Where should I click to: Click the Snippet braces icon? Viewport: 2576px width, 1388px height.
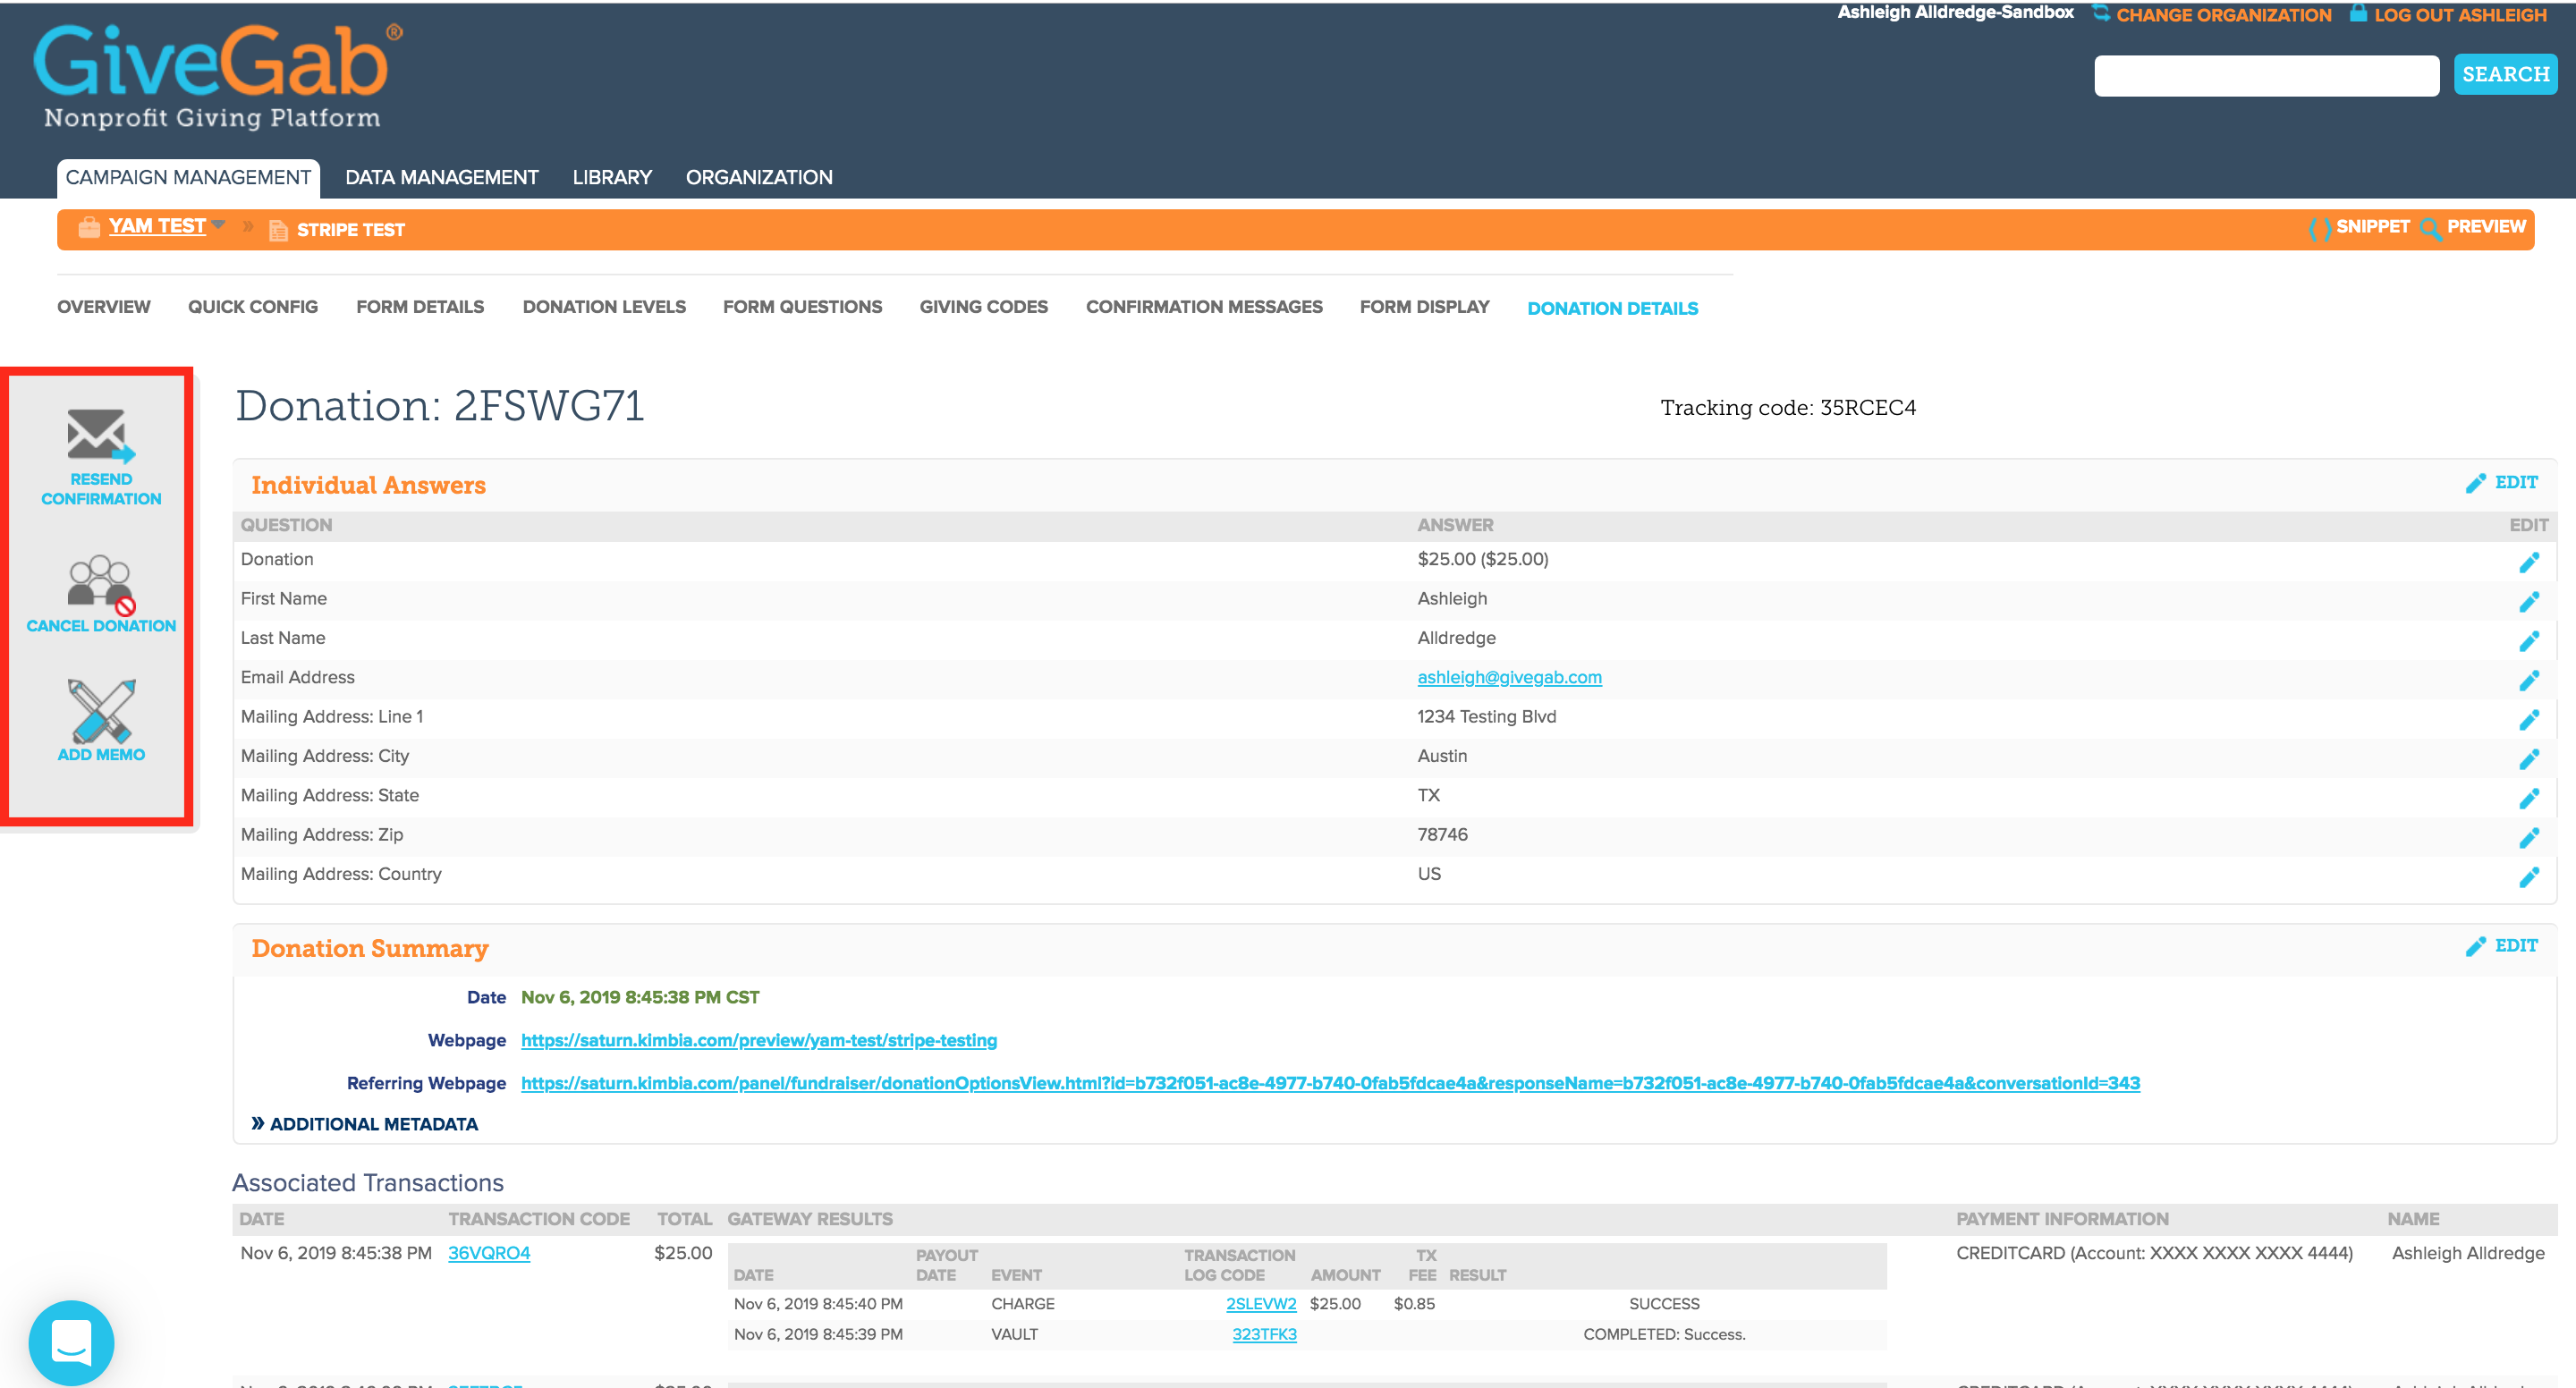(2319, 228)
